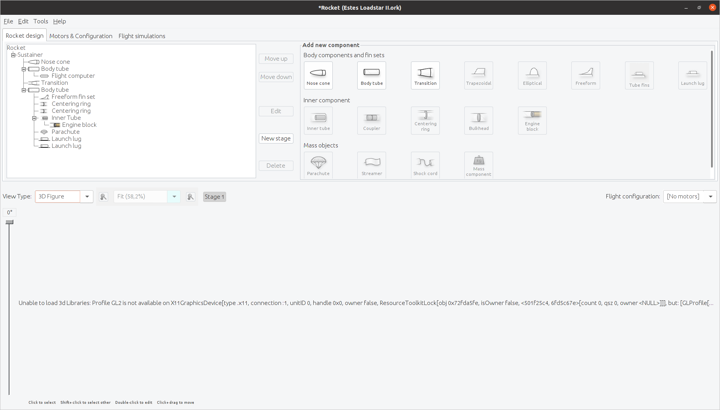Collapse the Inner Tube tree node

pos(35,118)
